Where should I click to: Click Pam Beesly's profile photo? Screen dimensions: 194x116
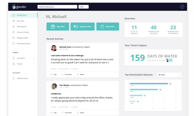pyautogui.click(x=54, y=86)
